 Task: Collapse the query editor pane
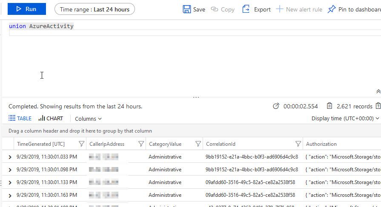coord(378,91)
